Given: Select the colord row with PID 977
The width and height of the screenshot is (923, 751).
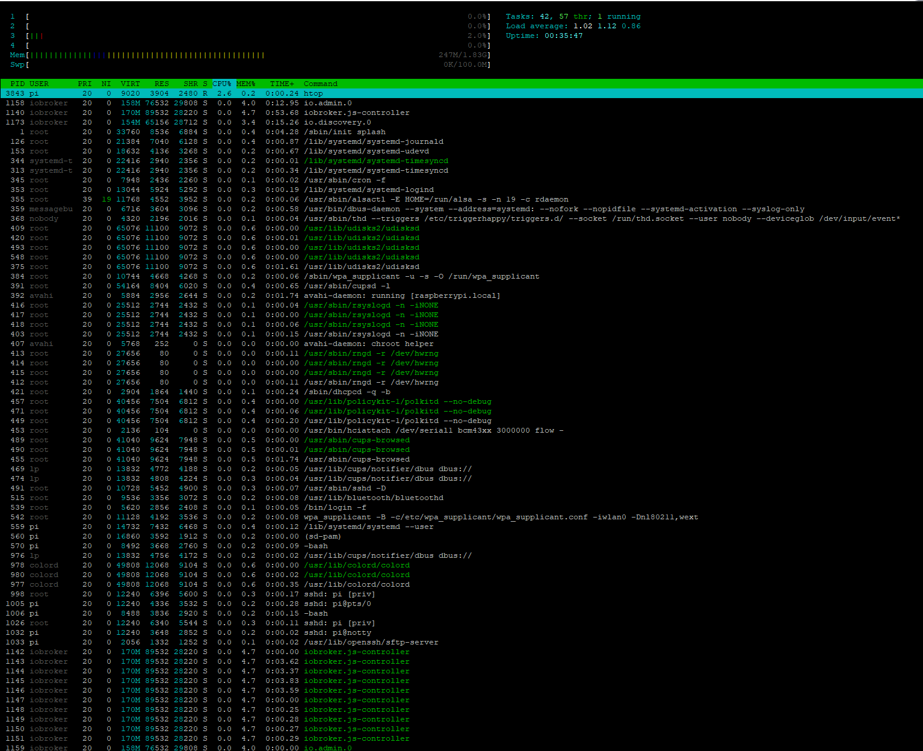Looking at the screenshot, I should tap(461, 584).
